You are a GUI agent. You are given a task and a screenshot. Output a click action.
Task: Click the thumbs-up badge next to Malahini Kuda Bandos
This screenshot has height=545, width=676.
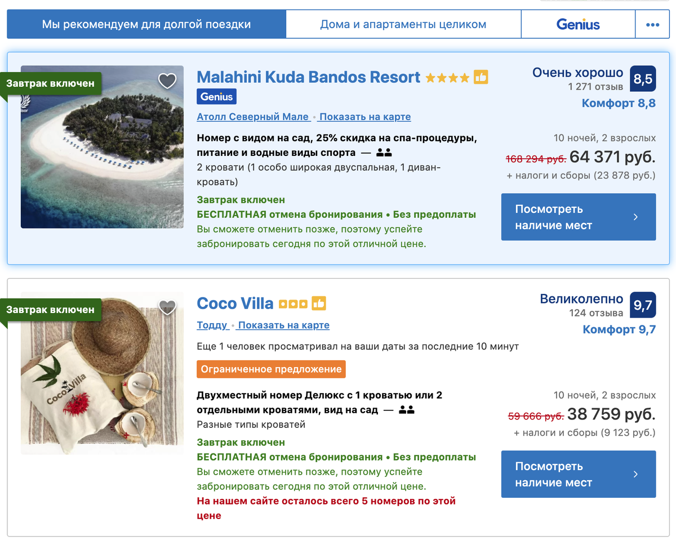point(481,77)
